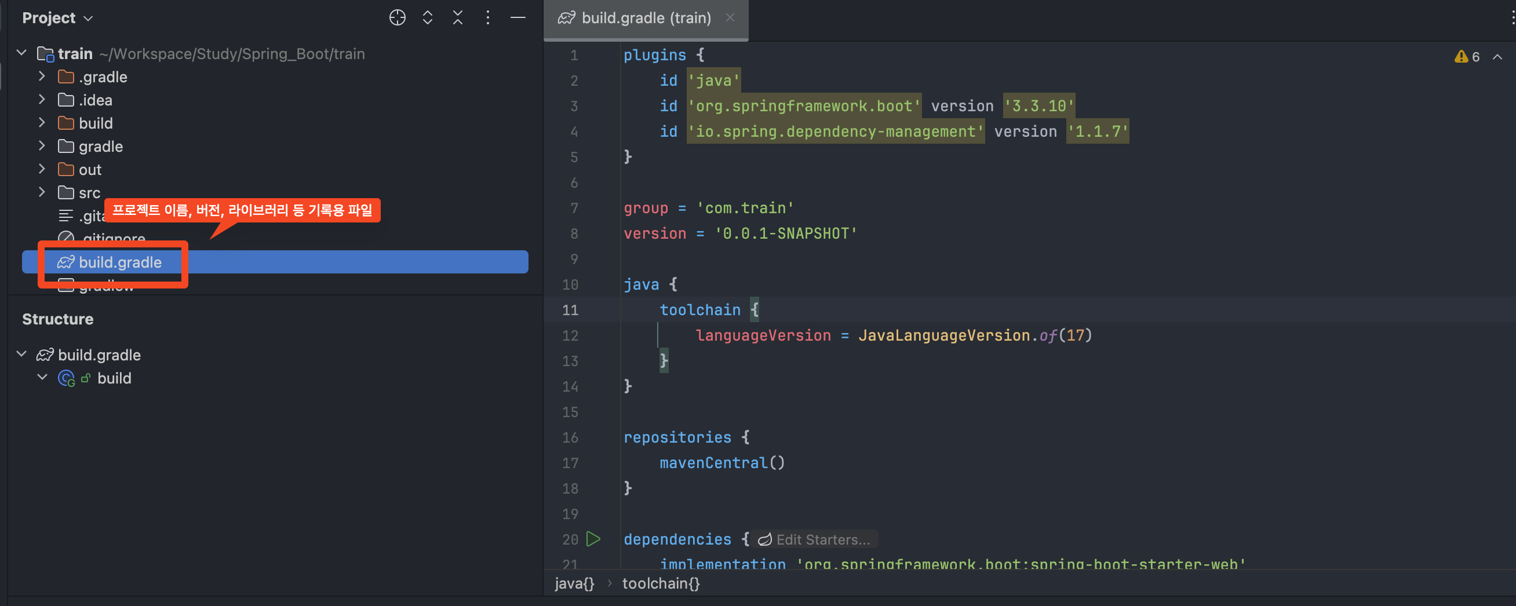Click line number 20 in the gutter
Screen dimensions: 1516x606
pos(570,539)
